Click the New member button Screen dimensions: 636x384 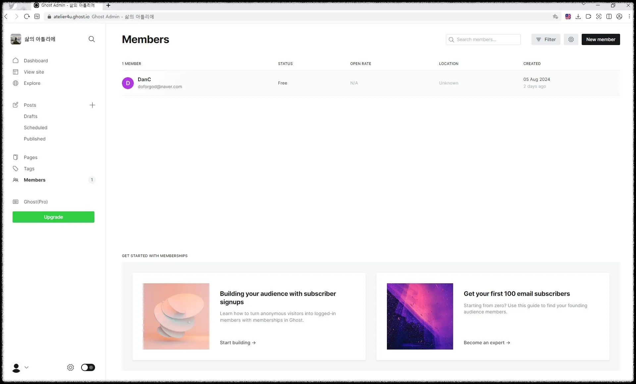601,39
